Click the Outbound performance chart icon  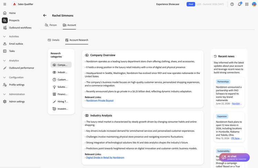[x=5, y=68]
